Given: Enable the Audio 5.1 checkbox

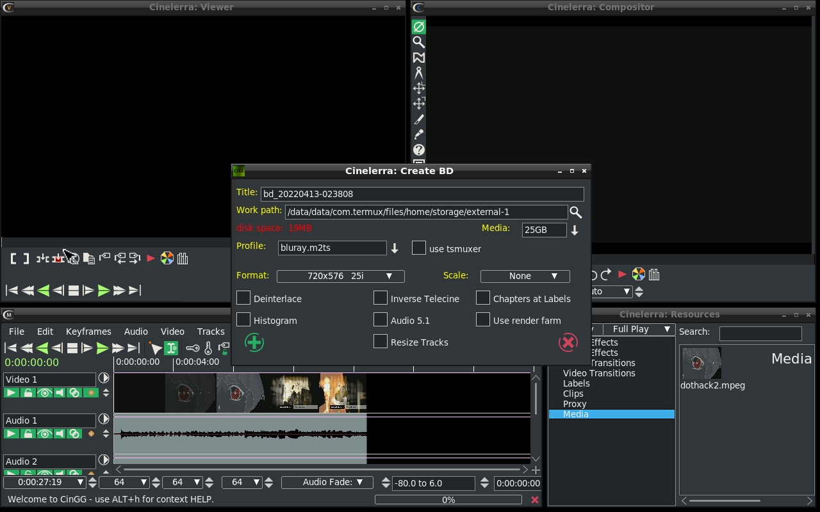Looking at the screenshot, I should (381, 320).
